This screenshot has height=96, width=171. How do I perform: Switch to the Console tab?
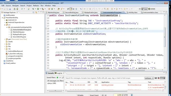tap(50, 73)
